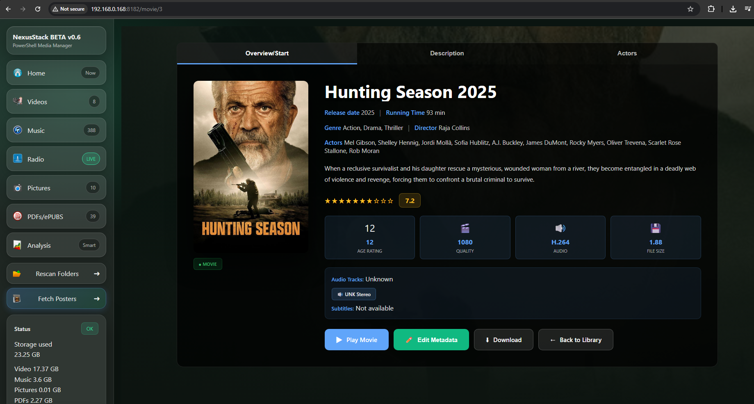The image size is (754, 404).
Task: Click the Radio icon in sidebar
Action: [x=18, y=159]
